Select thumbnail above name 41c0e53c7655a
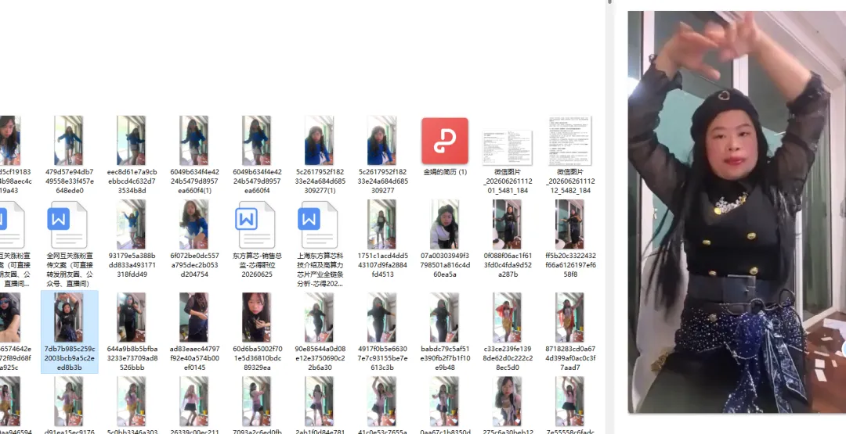Screen dimensions: 846x434 point(381,401)
